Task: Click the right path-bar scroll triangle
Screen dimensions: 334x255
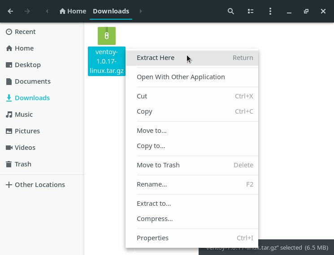Action: [x=141, y=11]
